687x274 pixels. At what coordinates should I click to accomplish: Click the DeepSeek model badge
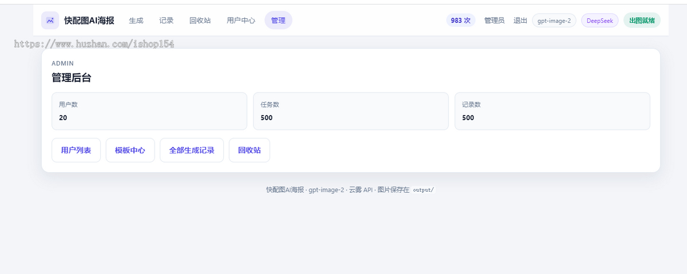click(600, 21)
